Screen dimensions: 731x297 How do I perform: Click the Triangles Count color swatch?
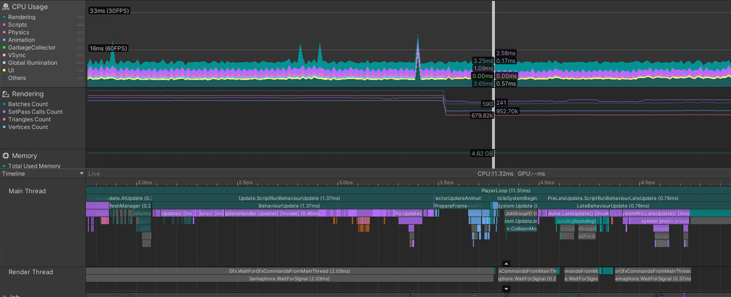[x=4, y=119]
